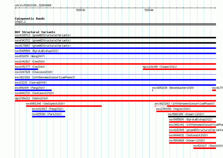Open nsv1041917 (Coe2014) label
The image size is (223, 158).
coord(30,61)
